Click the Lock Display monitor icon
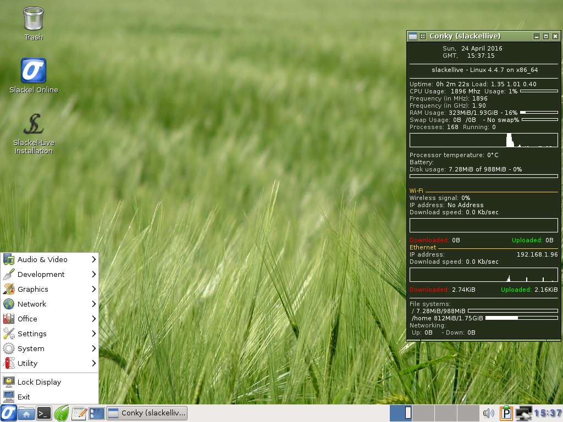Viewport: 563px width, 422px height. point(9,382)
